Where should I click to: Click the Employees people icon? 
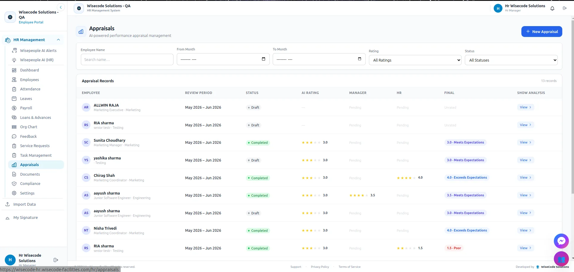tap(14, 80)
